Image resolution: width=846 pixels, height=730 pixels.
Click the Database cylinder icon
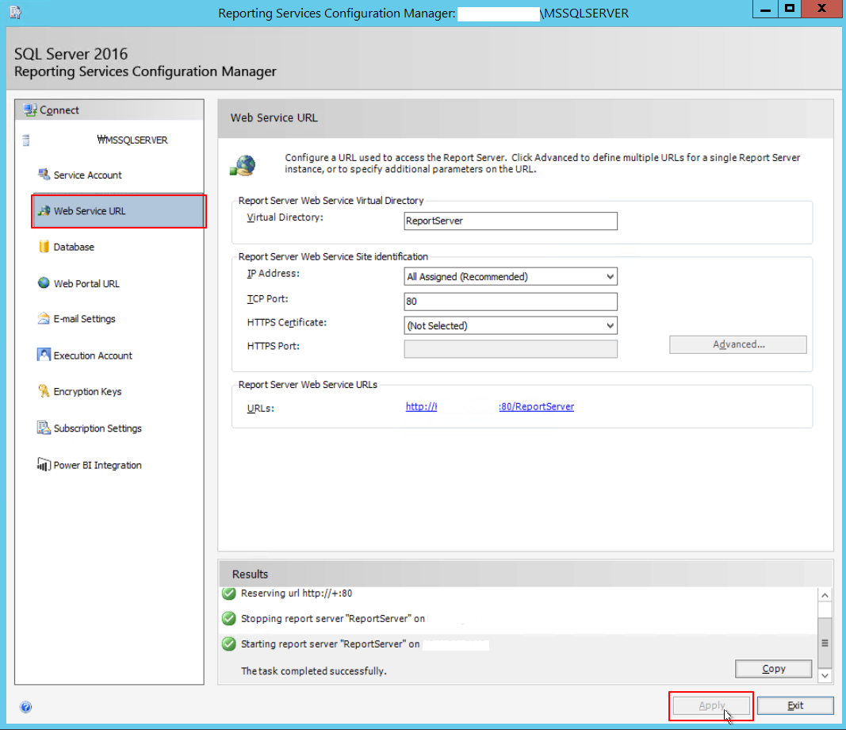click(x=44, y=247)
